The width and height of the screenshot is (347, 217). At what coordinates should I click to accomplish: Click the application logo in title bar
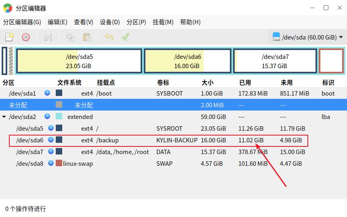[x=8, y=8]
